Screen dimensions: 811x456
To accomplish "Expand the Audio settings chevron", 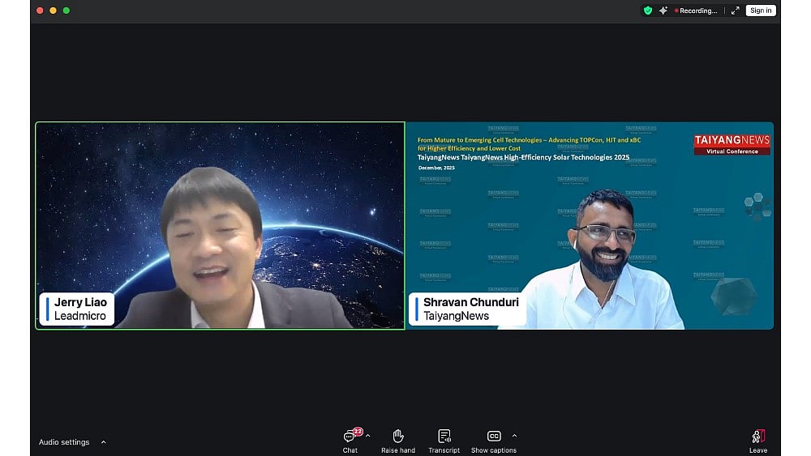I will (104, 442).
